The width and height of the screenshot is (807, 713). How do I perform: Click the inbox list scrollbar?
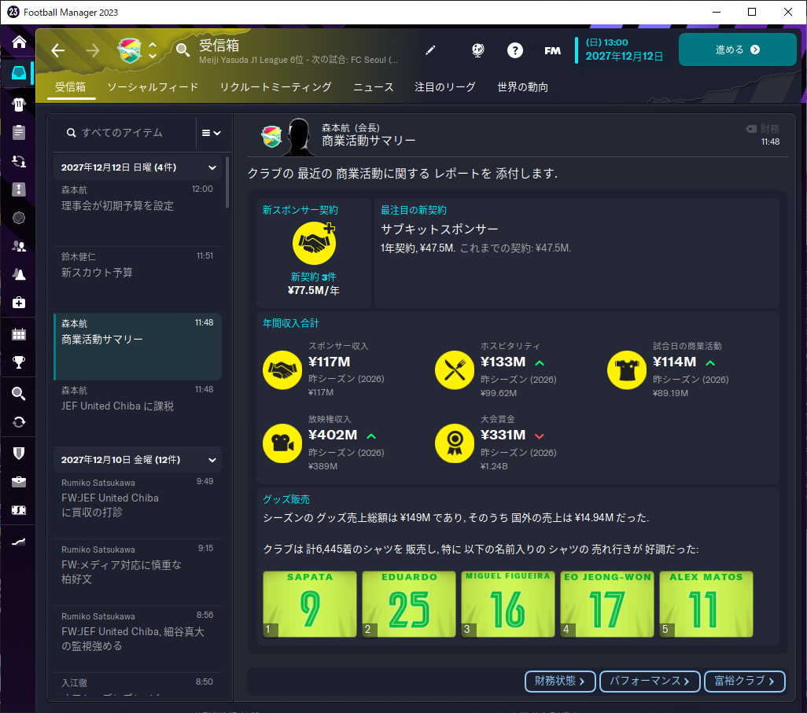click(227, 182)
